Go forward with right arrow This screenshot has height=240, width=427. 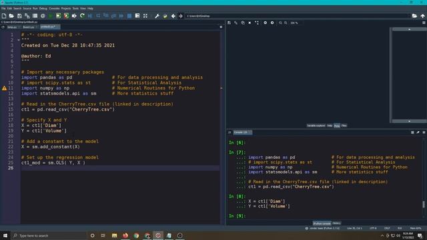(181, 16)
